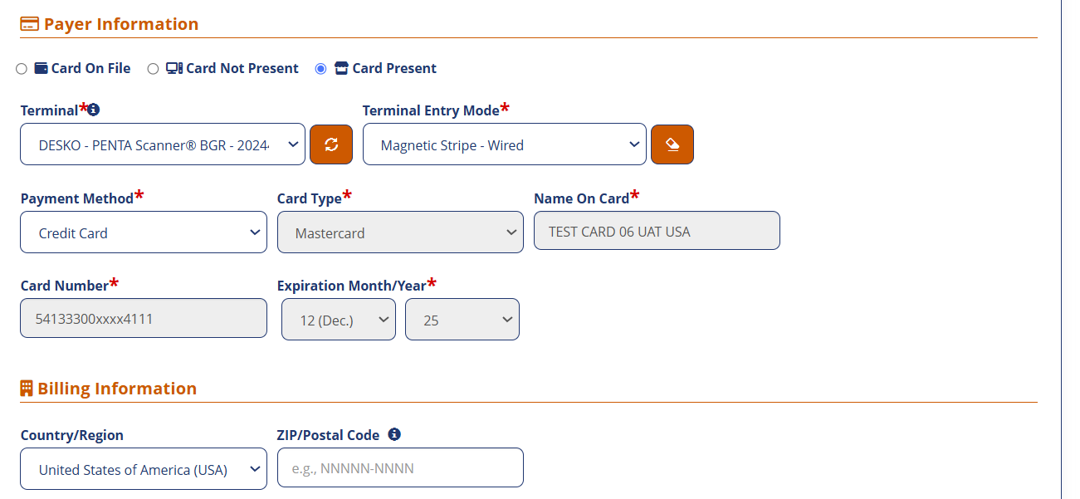The width and height of the screenshot is (1080, 499).
Task: Click the Name On Card field
Action: coord(657,231)
